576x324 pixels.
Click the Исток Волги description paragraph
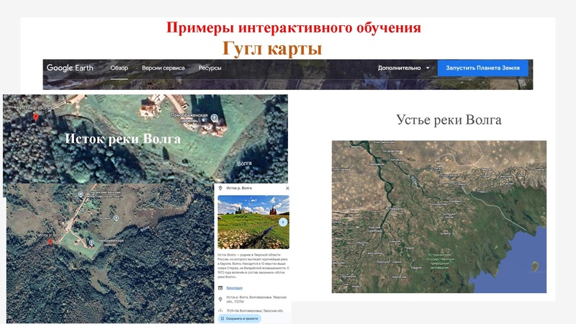point(253,266)
